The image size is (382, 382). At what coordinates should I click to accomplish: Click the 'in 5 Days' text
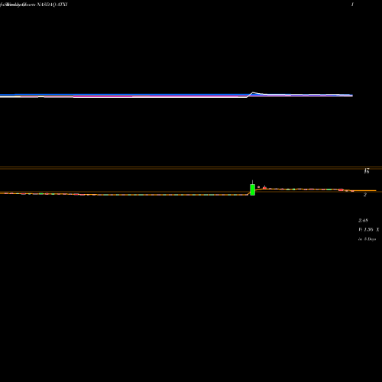[x=367, y=239]
